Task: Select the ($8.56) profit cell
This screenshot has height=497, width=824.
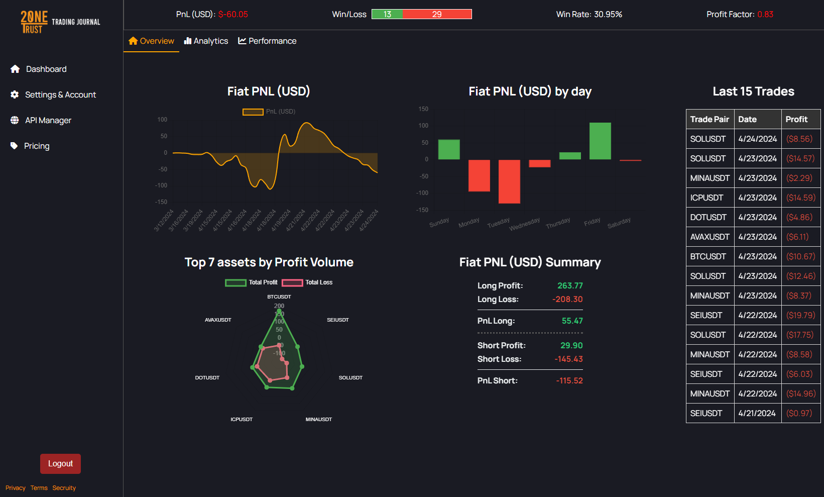Action: click(x=801, y=139)
